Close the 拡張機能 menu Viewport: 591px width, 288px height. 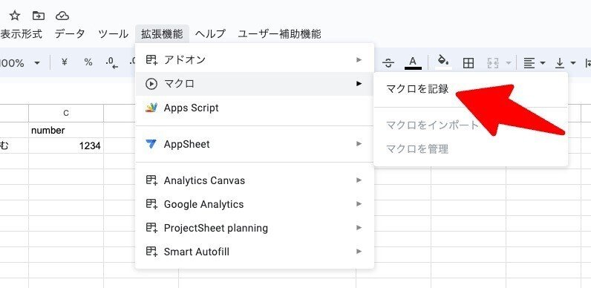(x=162, y=34)
